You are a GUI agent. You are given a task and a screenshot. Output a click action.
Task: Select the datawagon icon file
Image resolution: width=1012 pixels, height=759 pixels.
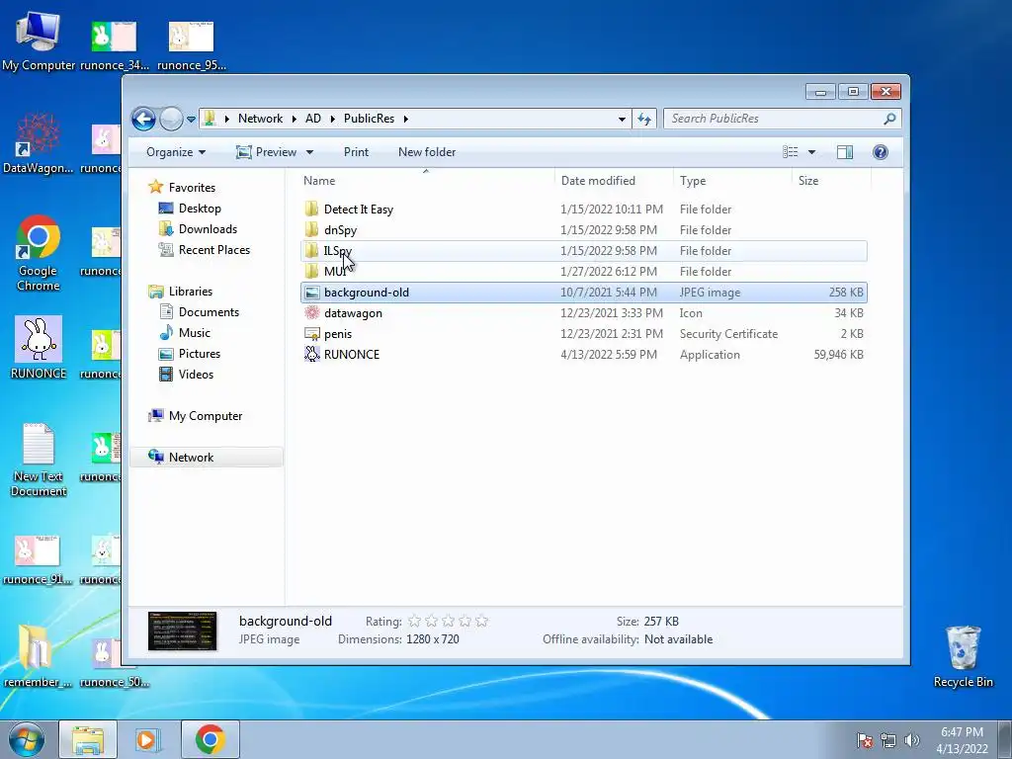(x=583, y=313)
